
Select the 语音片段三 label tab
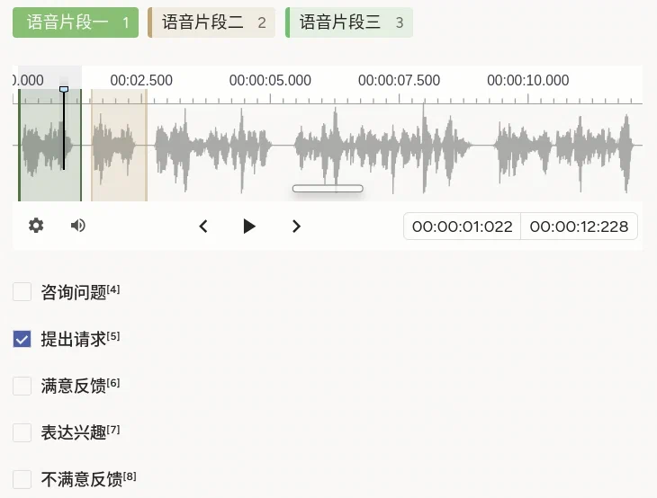pos(349,22)
